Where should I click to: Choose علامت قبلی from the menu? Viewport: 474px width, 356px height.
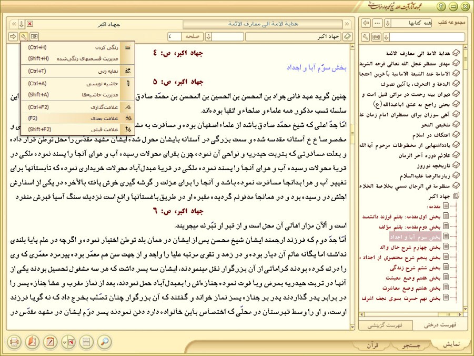coord(78,130)
